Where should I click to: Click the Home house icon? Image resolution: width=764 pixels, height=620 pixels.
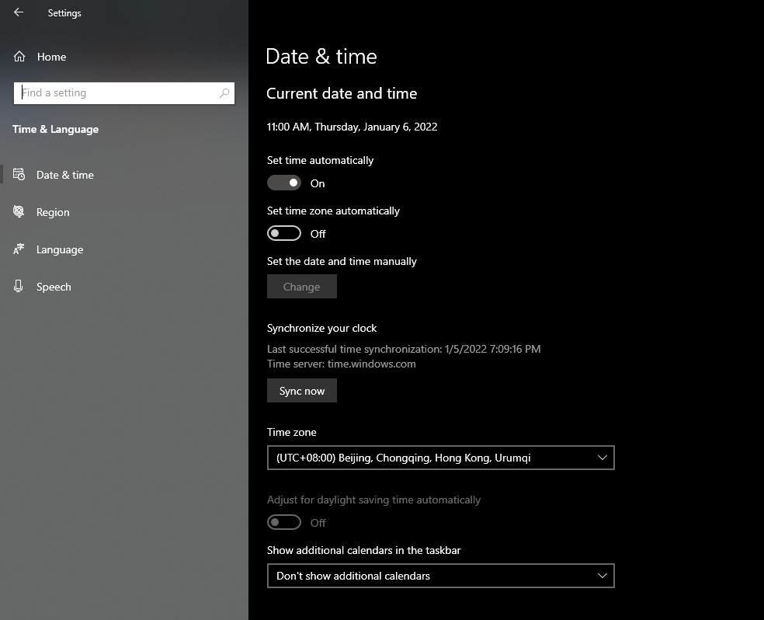pyautogui.click(x=19, y=57)
